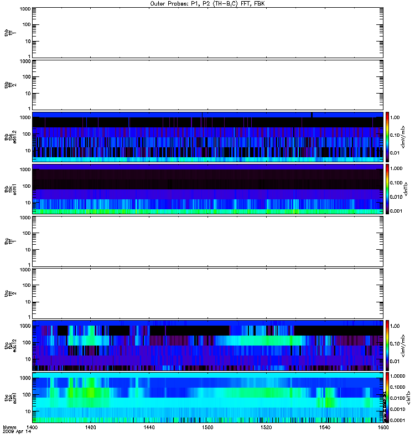Select the thb fbk scm1 color bar
Viewport: 415px width, 443px height.
tap(387, 189)
